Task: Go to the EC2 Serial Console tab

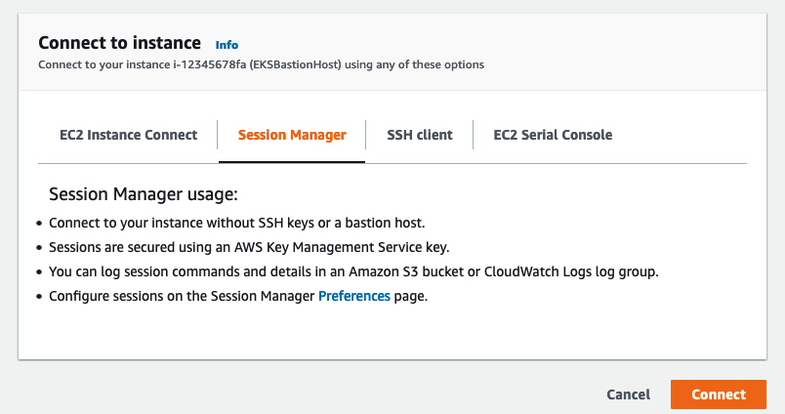Action: [x=553, y=135]
